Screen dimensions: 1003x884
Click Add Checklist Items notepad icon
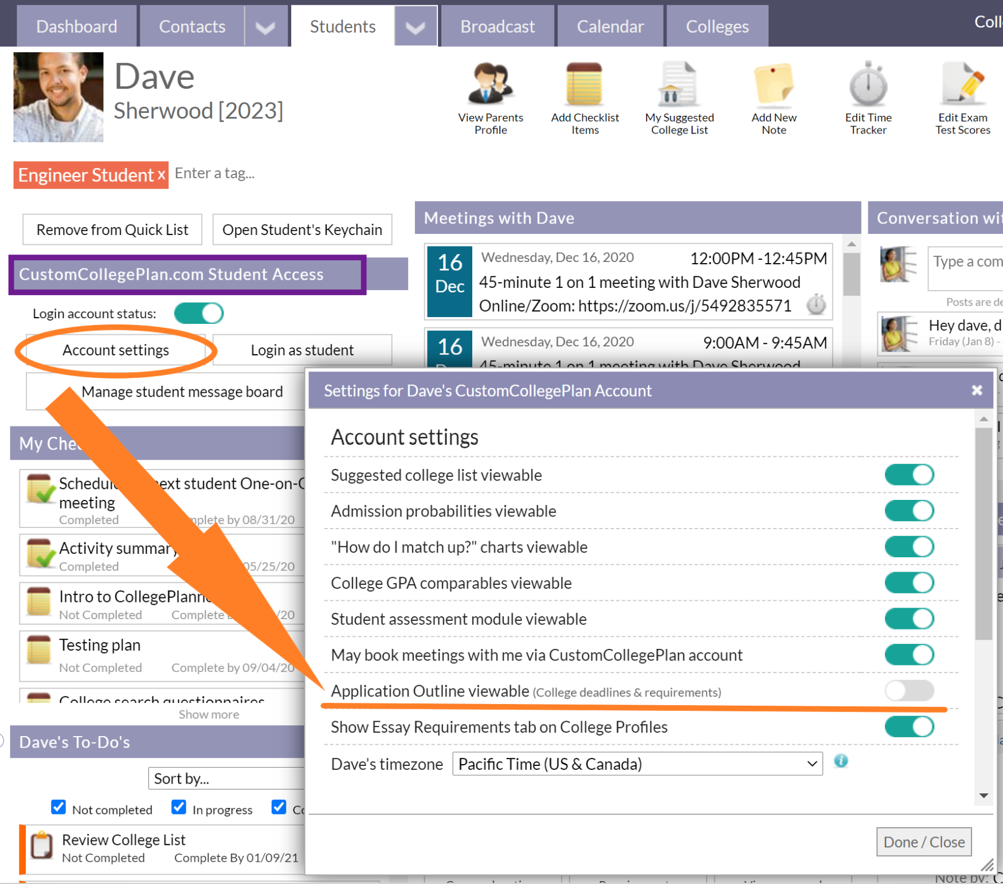pos(584,84)
